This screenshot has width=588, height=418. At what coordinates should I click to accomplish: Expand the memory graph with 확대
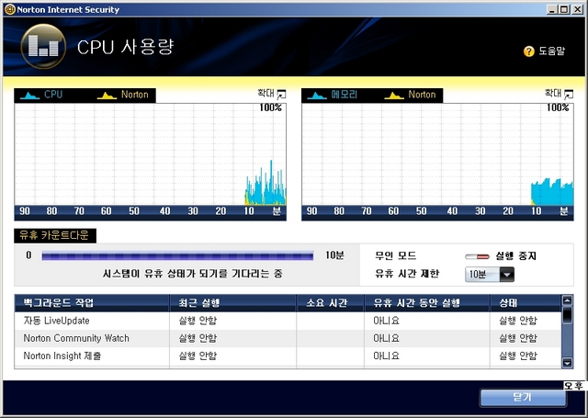point(560,94)
